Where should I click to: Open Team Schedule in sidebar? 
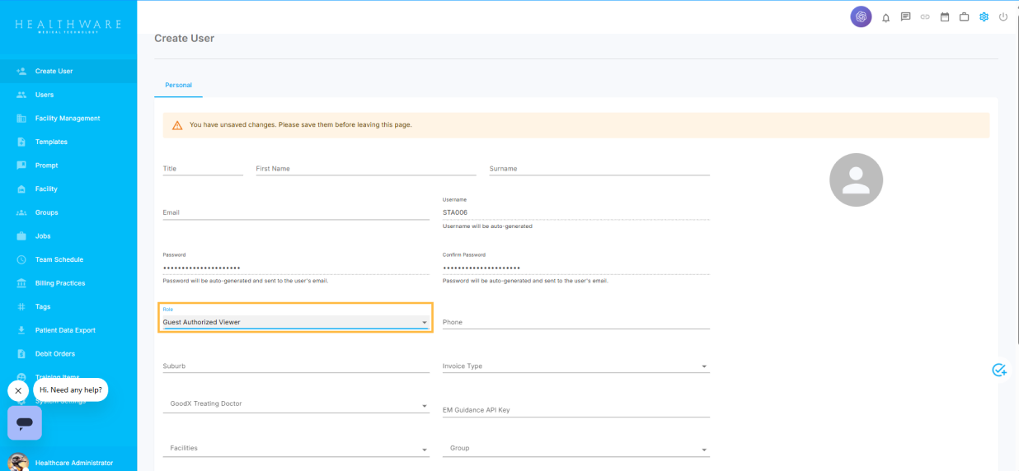coord(59,259)
